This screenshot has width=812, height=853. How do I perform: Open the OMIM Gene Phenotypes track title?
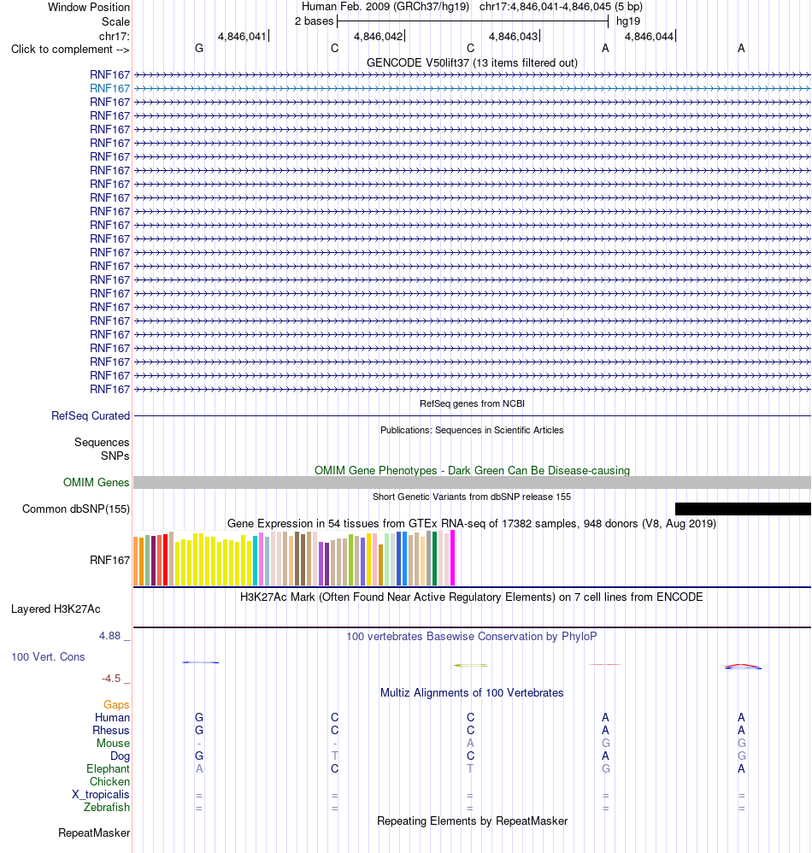(472, 470)
